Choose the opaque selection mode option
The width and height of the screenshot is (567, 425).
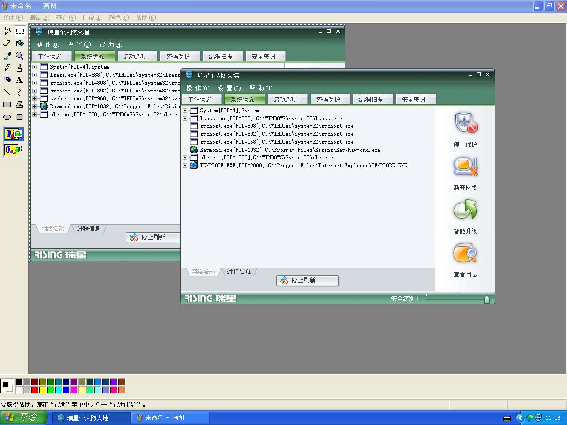point(13,134)
